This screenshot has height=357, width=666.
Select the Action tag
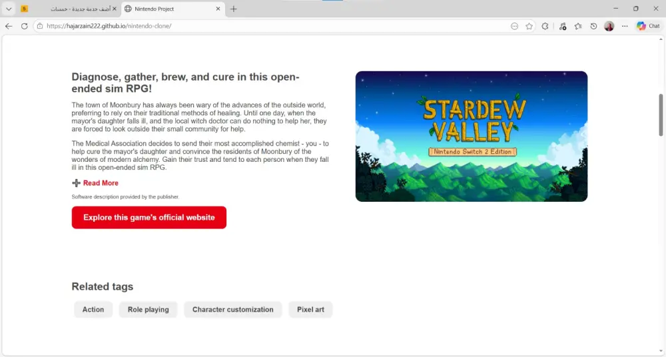93,310
